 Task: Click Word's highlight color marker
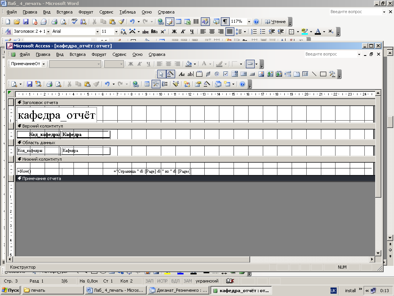point(305,32)
